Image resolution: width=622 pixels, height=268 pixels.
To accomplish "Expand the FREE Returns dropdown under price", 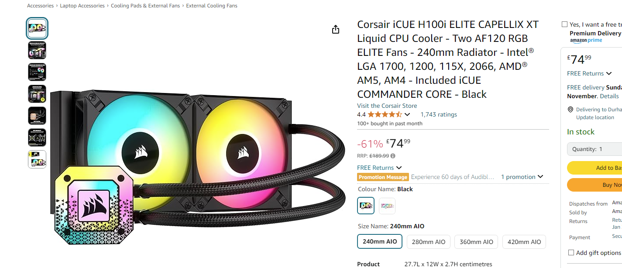I will 379,168.
